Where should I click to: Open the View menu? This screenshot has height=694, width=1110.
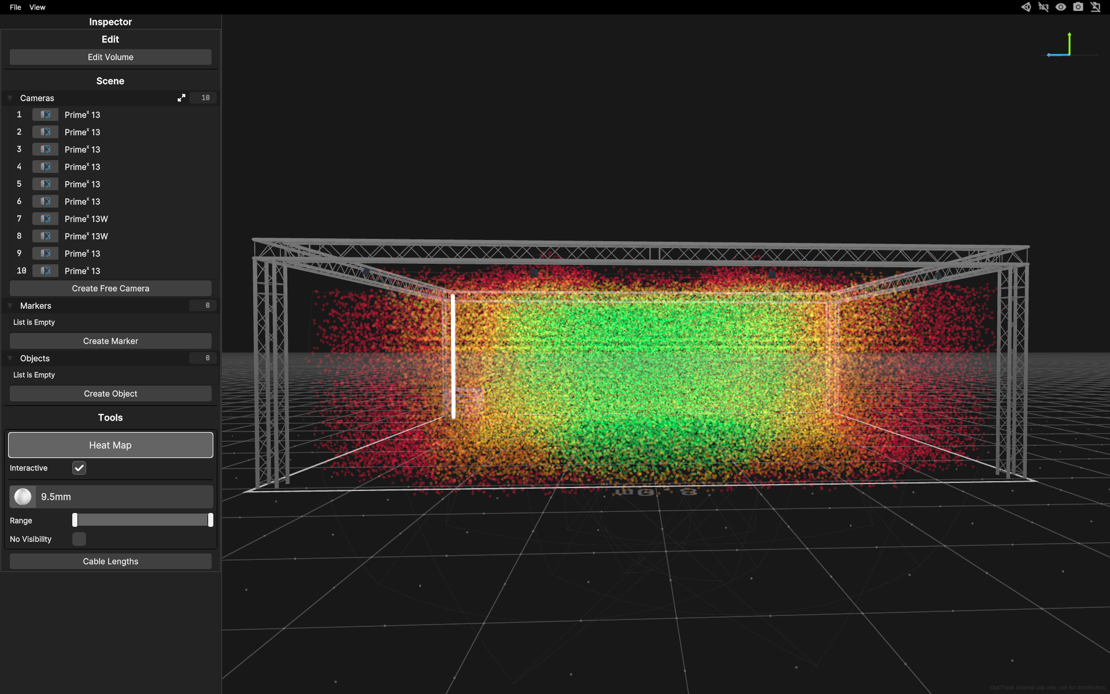click(x=37, y=7)
